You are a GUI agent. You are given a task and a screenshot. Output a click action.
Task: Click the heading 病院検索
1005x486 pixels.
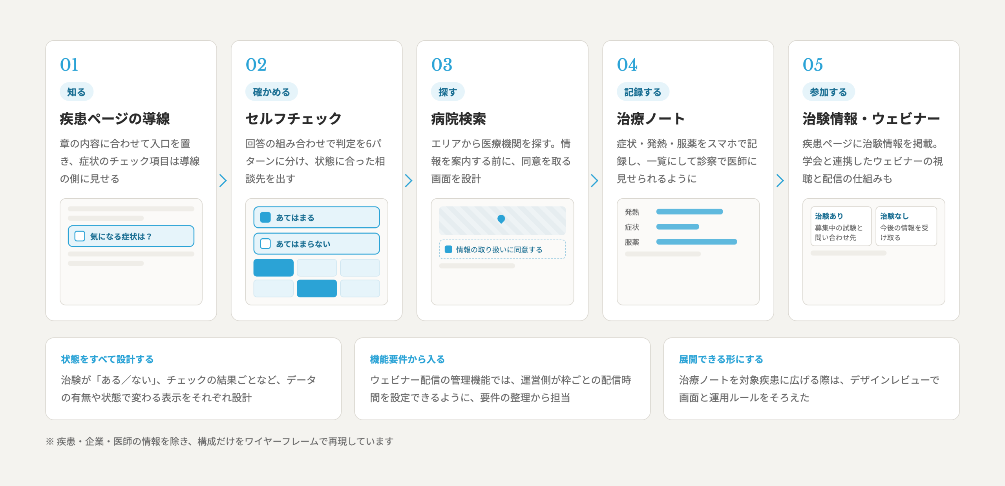(x=459, y=118)
